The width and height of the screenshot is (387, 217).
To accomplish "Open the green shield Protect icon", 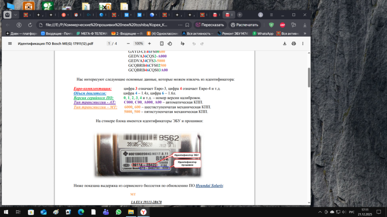I will [271, 25].
